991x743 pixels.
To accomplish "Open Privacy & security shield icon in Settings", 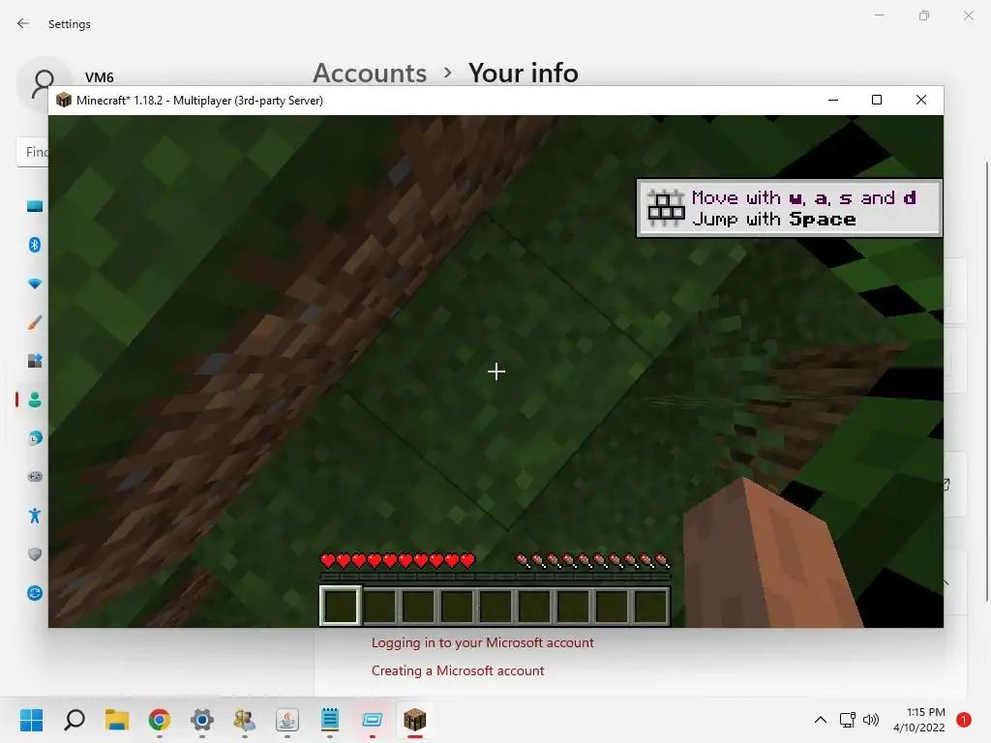I will (35, 554).
